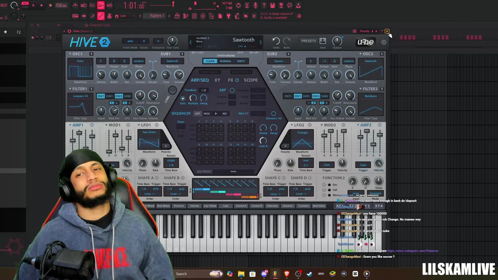This screenshot has height=280, width=498.
Task: Click the FL Studio record button
Action: coord(50,5)
